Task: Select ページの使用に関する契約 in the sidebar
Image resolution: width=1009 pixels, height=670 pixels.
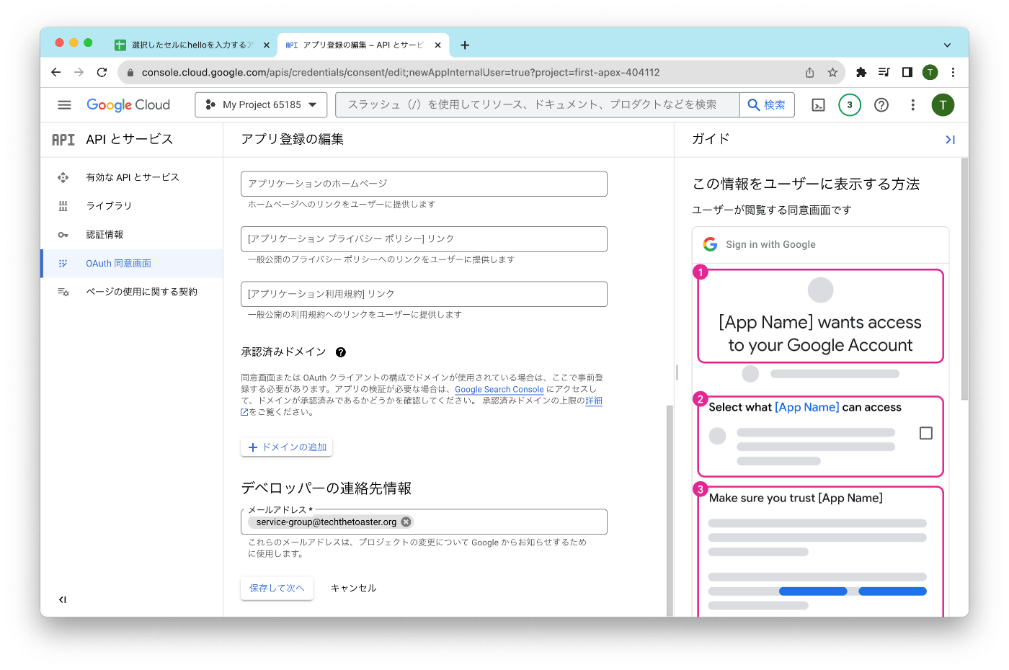Action: coord(132,292)
